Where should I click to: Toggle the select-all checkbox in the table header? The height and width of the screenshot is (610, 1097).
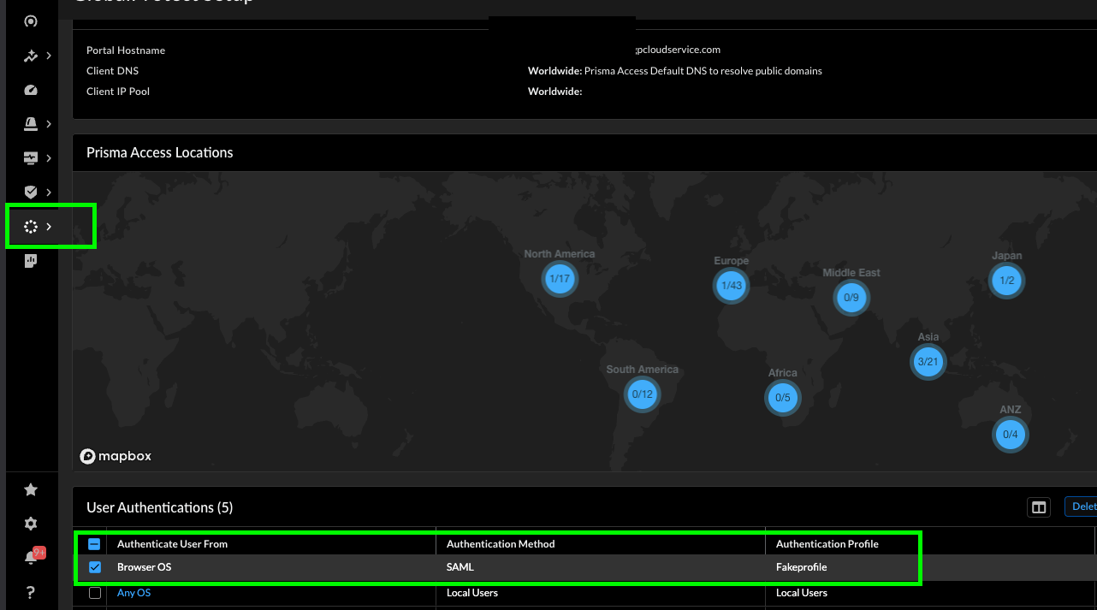[94, 543]
